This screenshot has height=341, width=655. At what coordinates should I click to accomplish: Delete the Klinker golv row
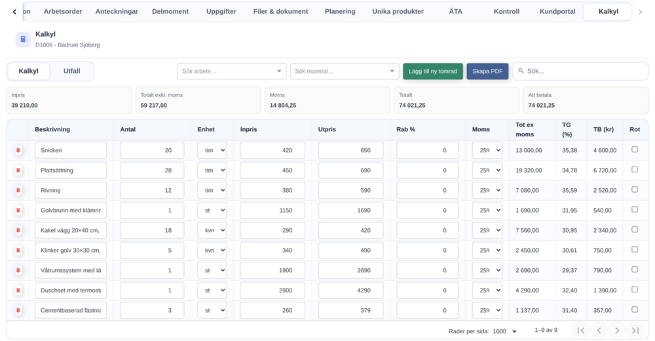coord(18,251)
